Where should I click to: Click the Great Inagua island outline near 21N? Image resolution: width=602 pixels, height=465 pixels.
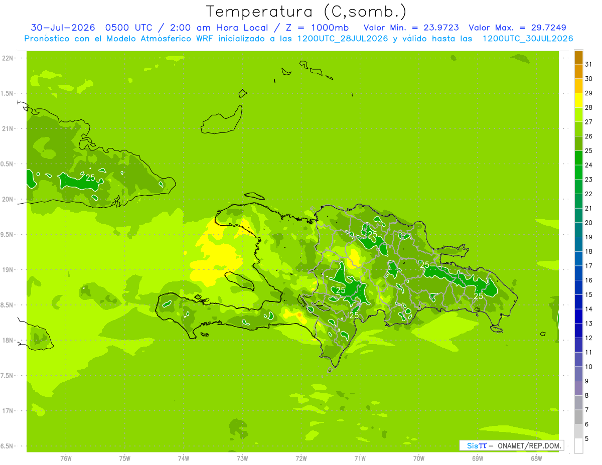tap(222, 120)
